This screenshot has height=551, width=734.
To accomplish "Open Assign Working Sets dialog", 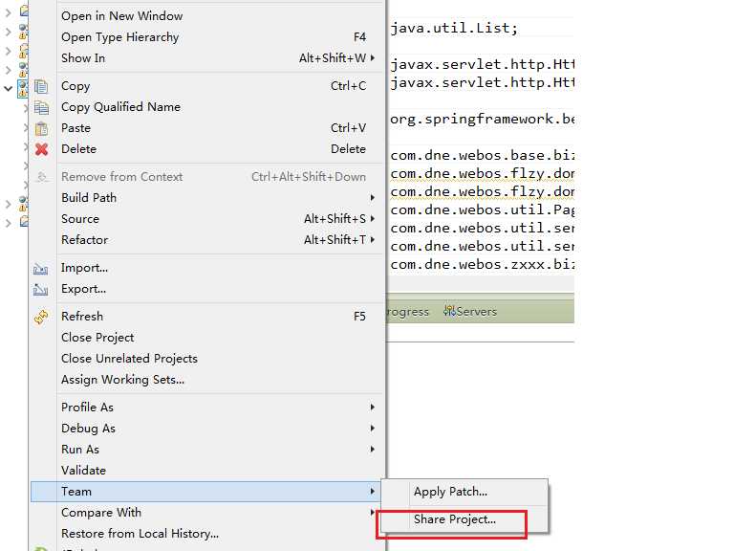I will (122, 380).
